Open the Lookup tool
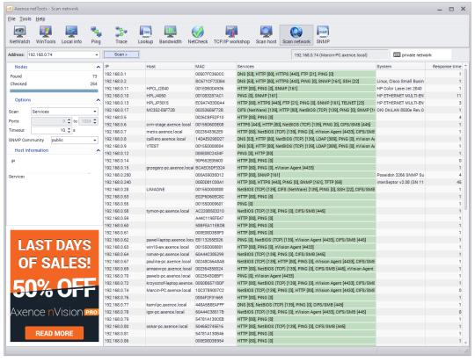Image resolution: width=475 pixels, height=362 pixels. pos(145,35)
